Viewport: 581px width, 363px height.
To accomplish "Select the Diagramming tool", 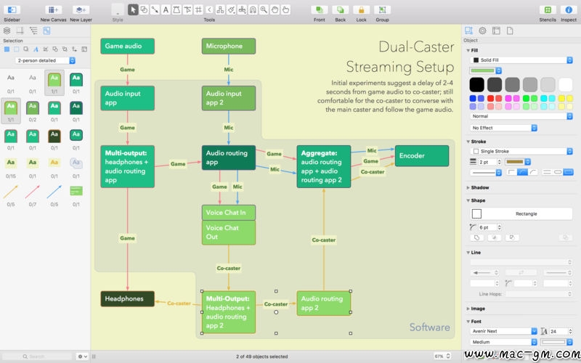I will pos(220,10).
